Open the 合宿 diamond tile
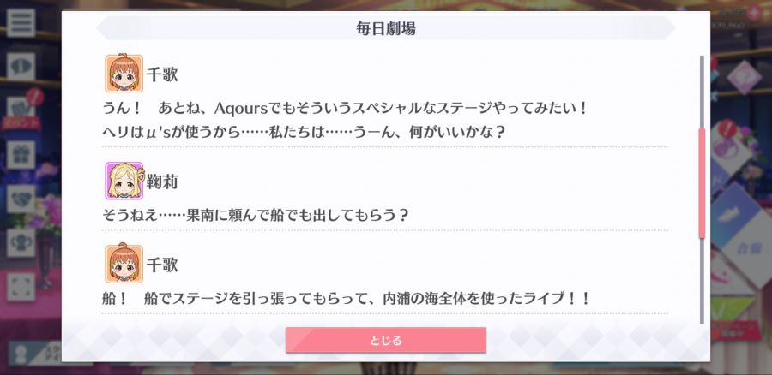The width and height of the screenshot is (772, 375). tap(748, 247)
